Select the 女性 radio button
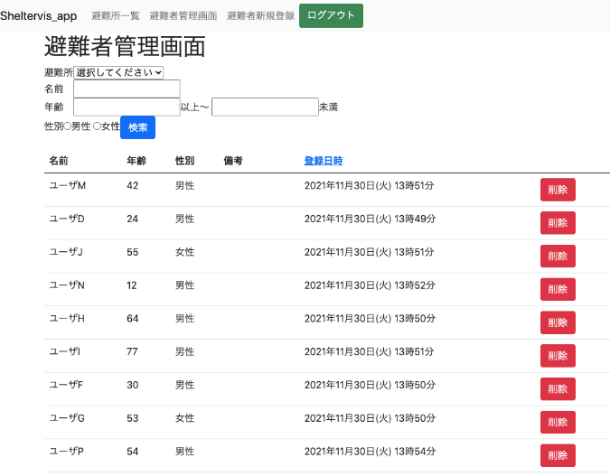 (98, 126)
